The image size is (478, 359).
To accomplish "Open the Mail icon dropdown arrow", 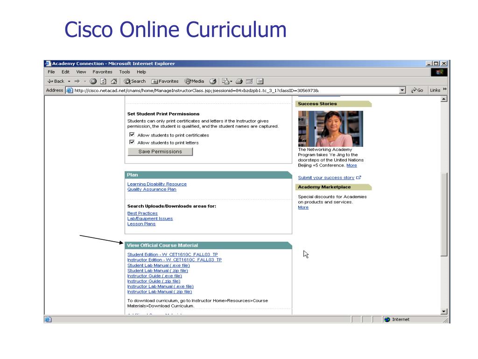I will [x=231, y=81].
